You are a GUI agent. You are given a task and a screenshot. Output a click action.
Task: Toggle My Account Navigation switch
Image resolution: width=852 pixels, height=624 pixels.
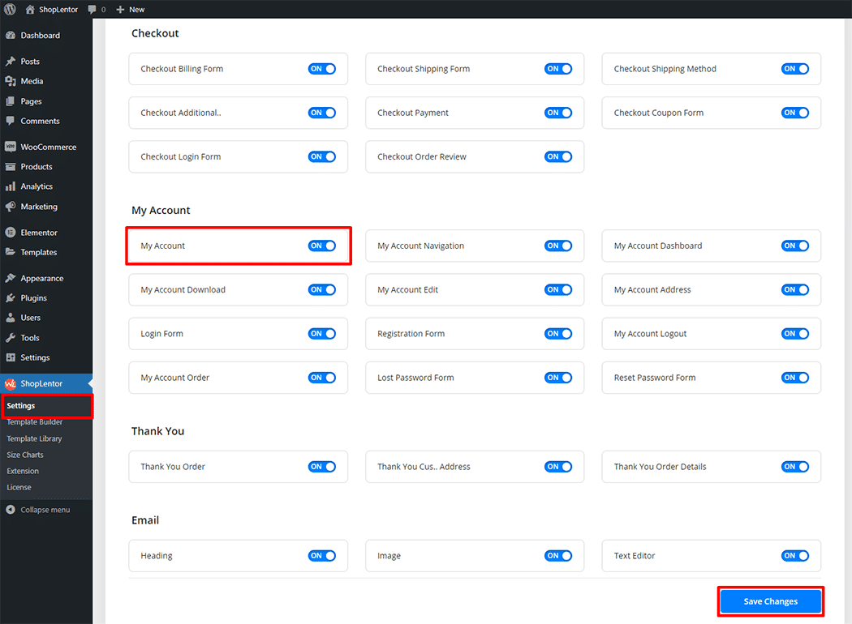pyautogui.click(x=558, y=246)
